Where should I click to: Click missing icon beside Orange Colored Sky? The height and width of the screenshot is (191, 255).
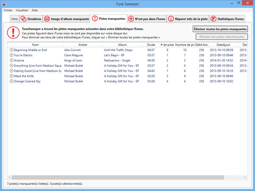click(x=11, y=81)
